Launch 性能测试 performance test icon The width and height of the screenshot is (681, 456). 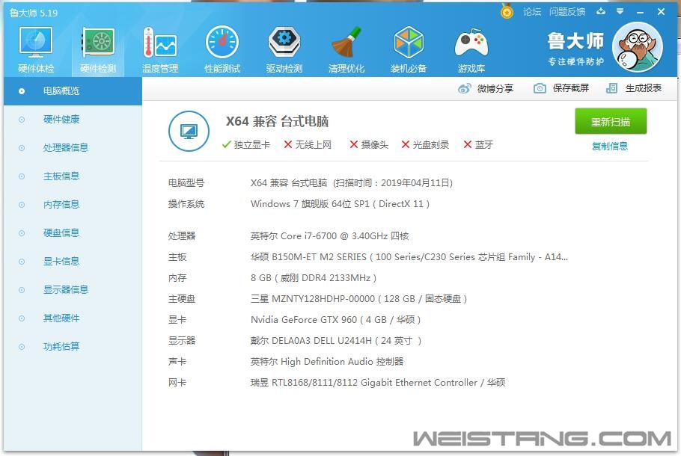pos(222,49)
